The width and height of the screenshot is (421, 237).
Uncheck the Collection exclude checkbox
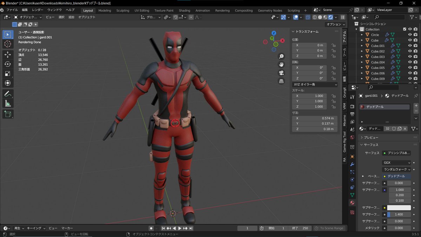tap(405, 29)
